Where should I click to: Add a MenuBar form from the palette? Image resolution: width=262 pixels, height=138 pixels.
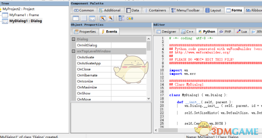122,18
